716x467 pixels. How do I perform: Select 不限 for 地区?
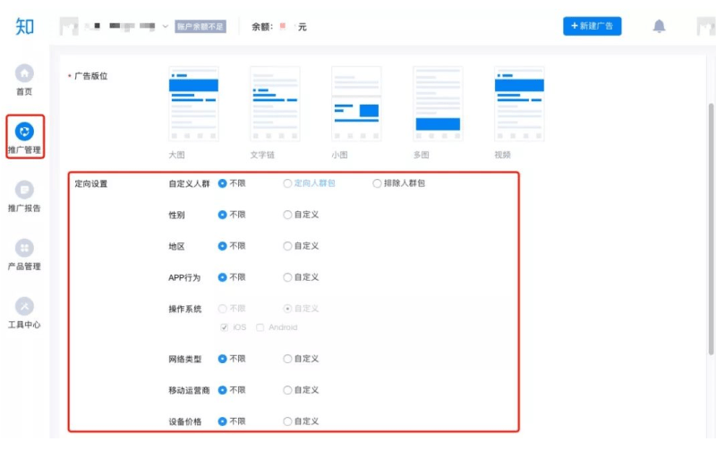coord(222,246)
